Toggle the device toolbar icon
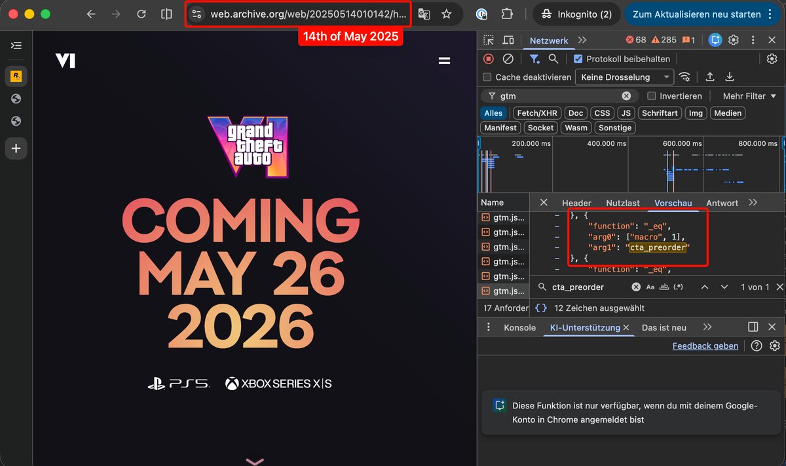 click(x=508, y=40)
